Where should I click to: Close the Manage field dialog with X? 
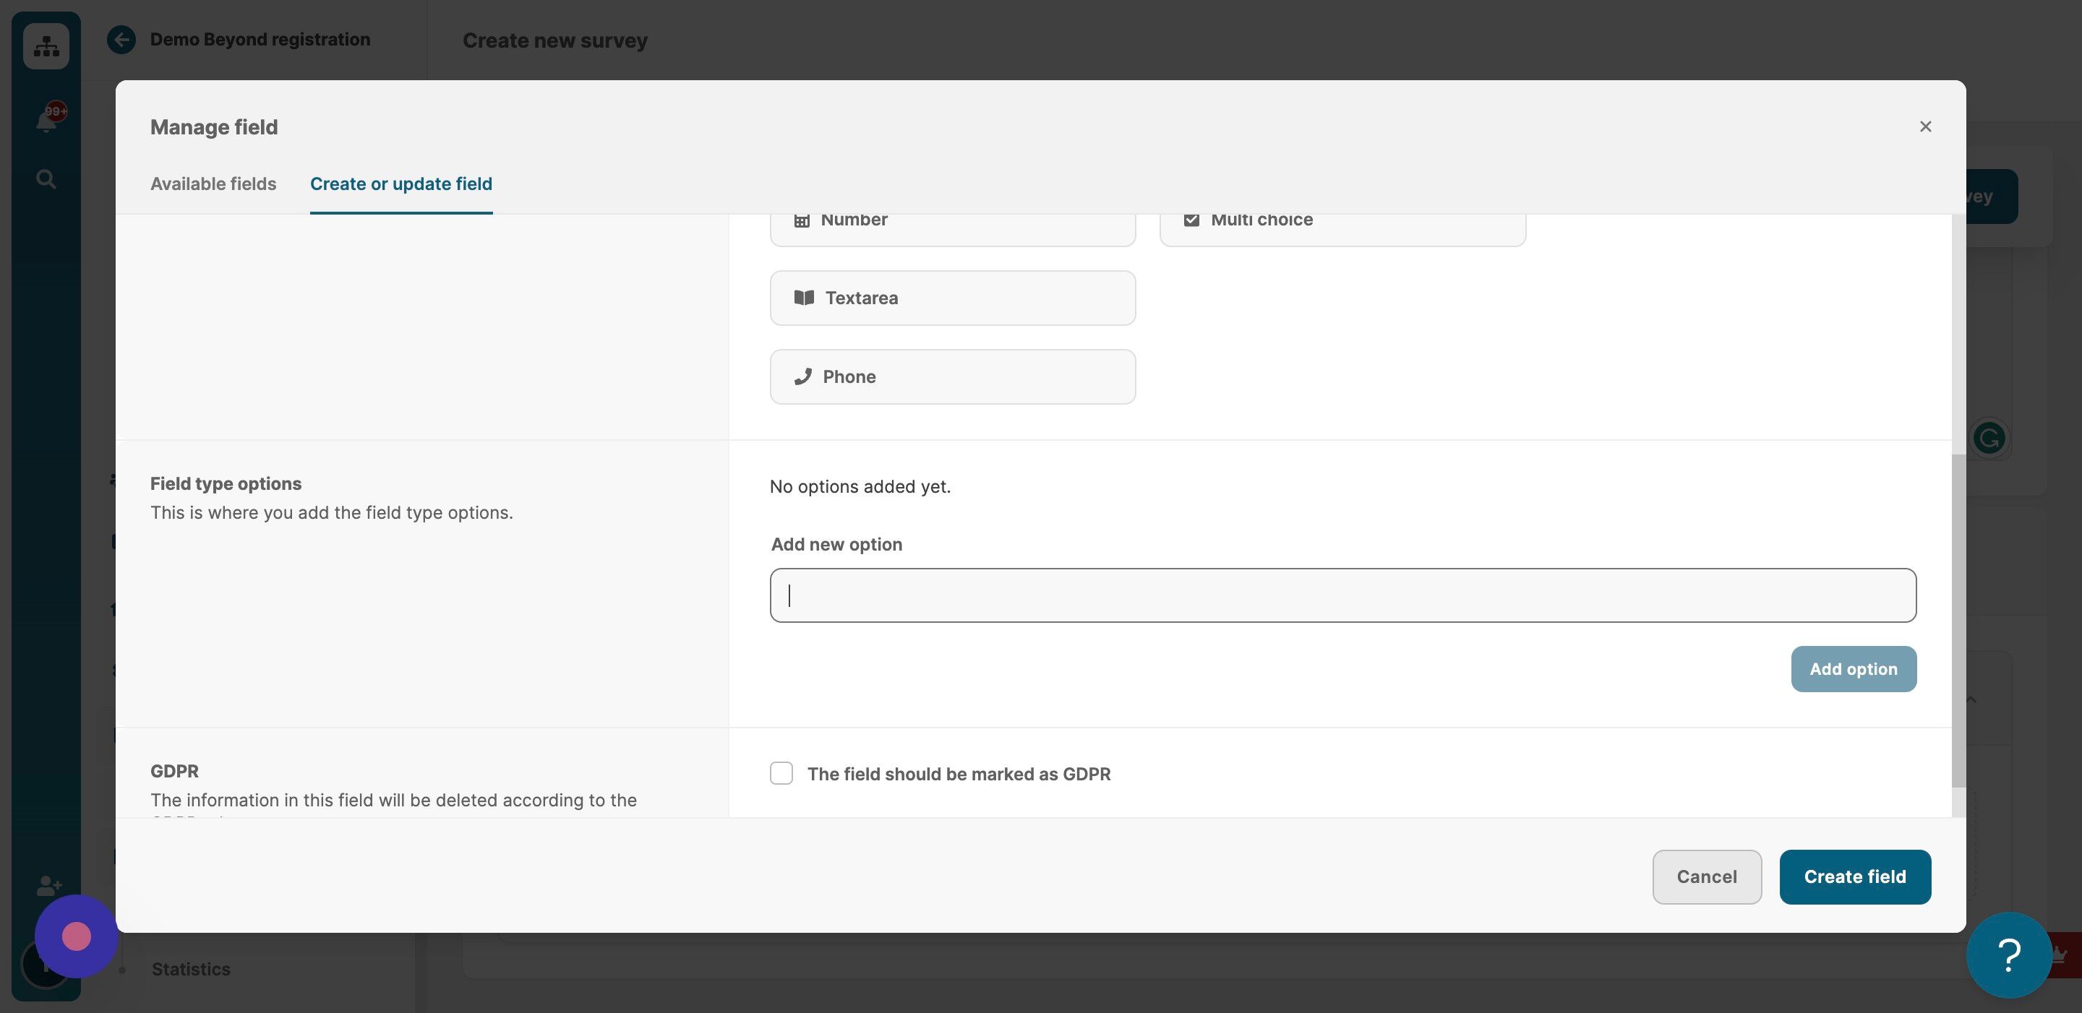tap(1925, 127)
